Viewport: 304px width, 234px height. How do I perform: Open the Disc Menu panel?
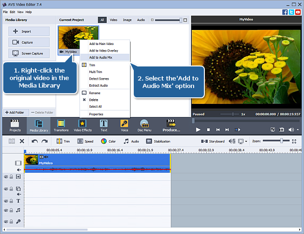[144, 126]
